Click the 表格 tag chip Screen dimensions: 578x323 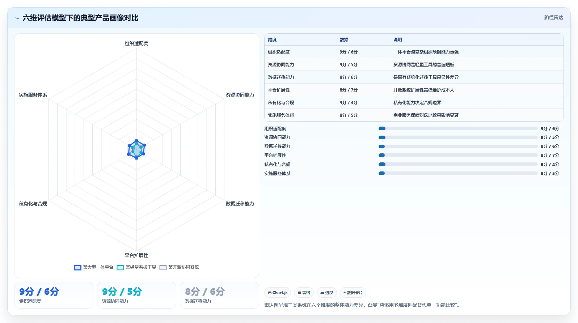click(304, 293)
